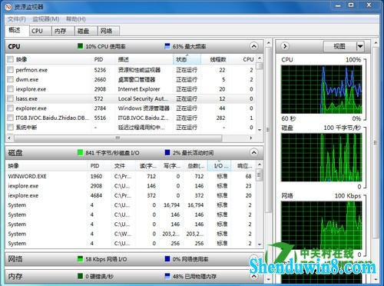This screenshot has width=384, height=286.
Task: Check the dwm.exe checkbox
Action: click(x=10, y=79)
